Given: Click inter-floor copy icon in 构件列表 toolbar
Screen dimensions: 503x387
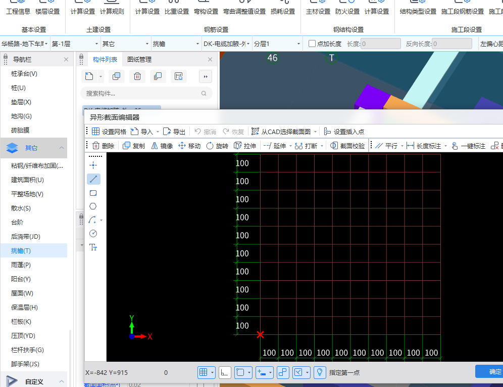Looking at the screenshot, I should pyautogui.click(x=158, y=76).
